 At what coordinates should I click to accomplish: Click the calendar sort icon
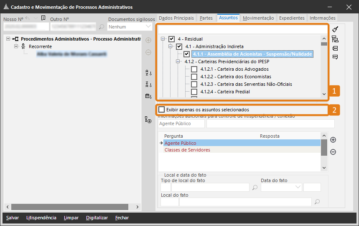point(148,96)
